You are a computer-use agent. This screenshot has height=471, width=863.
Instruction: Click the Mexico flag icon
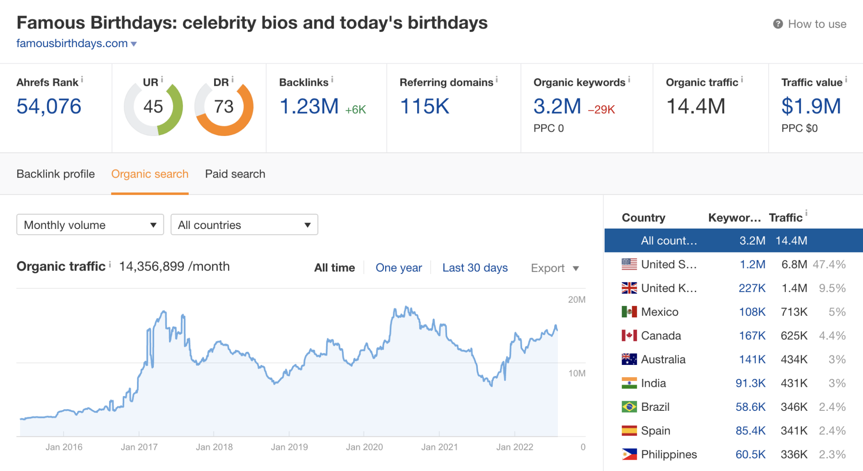tap(629, 312)
